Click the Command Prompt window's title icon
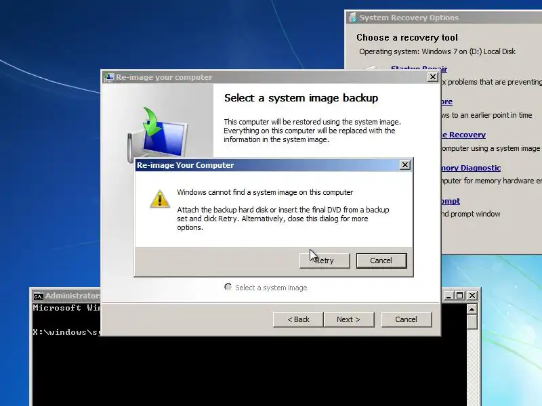 (38, 296)
